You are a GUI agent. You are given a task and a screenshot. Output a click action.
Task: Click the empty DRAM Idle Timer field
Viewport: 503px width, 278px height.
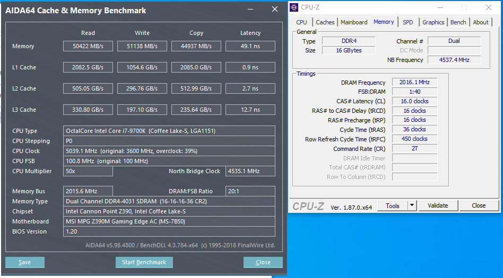pyautogui.click(x=414, y=158)
